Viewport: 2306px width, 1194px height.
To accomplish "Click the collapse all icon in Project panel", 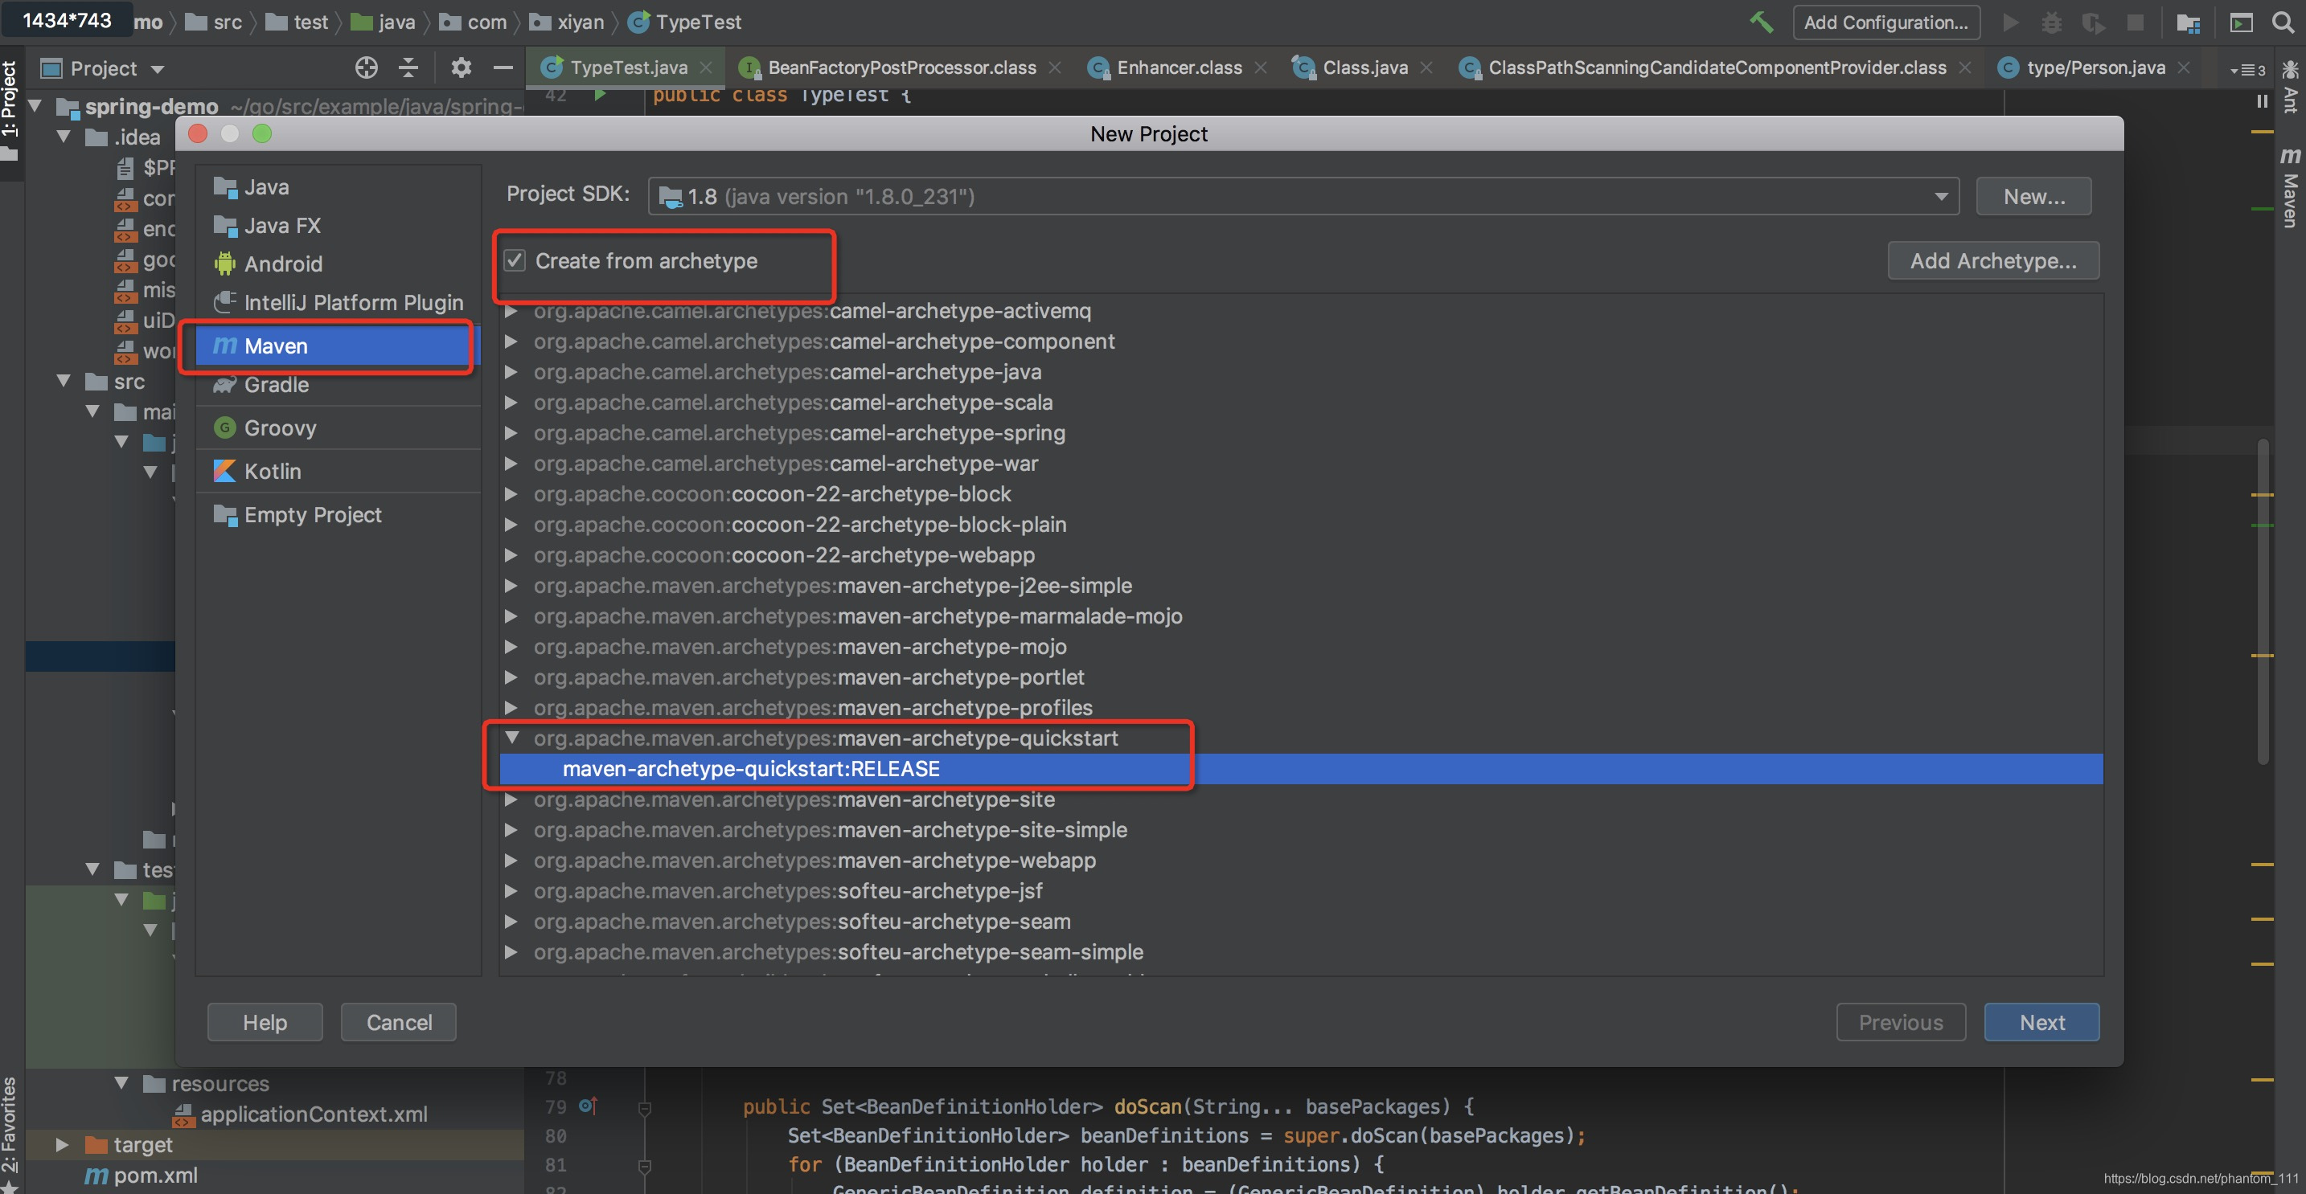I will pos(408,67).
